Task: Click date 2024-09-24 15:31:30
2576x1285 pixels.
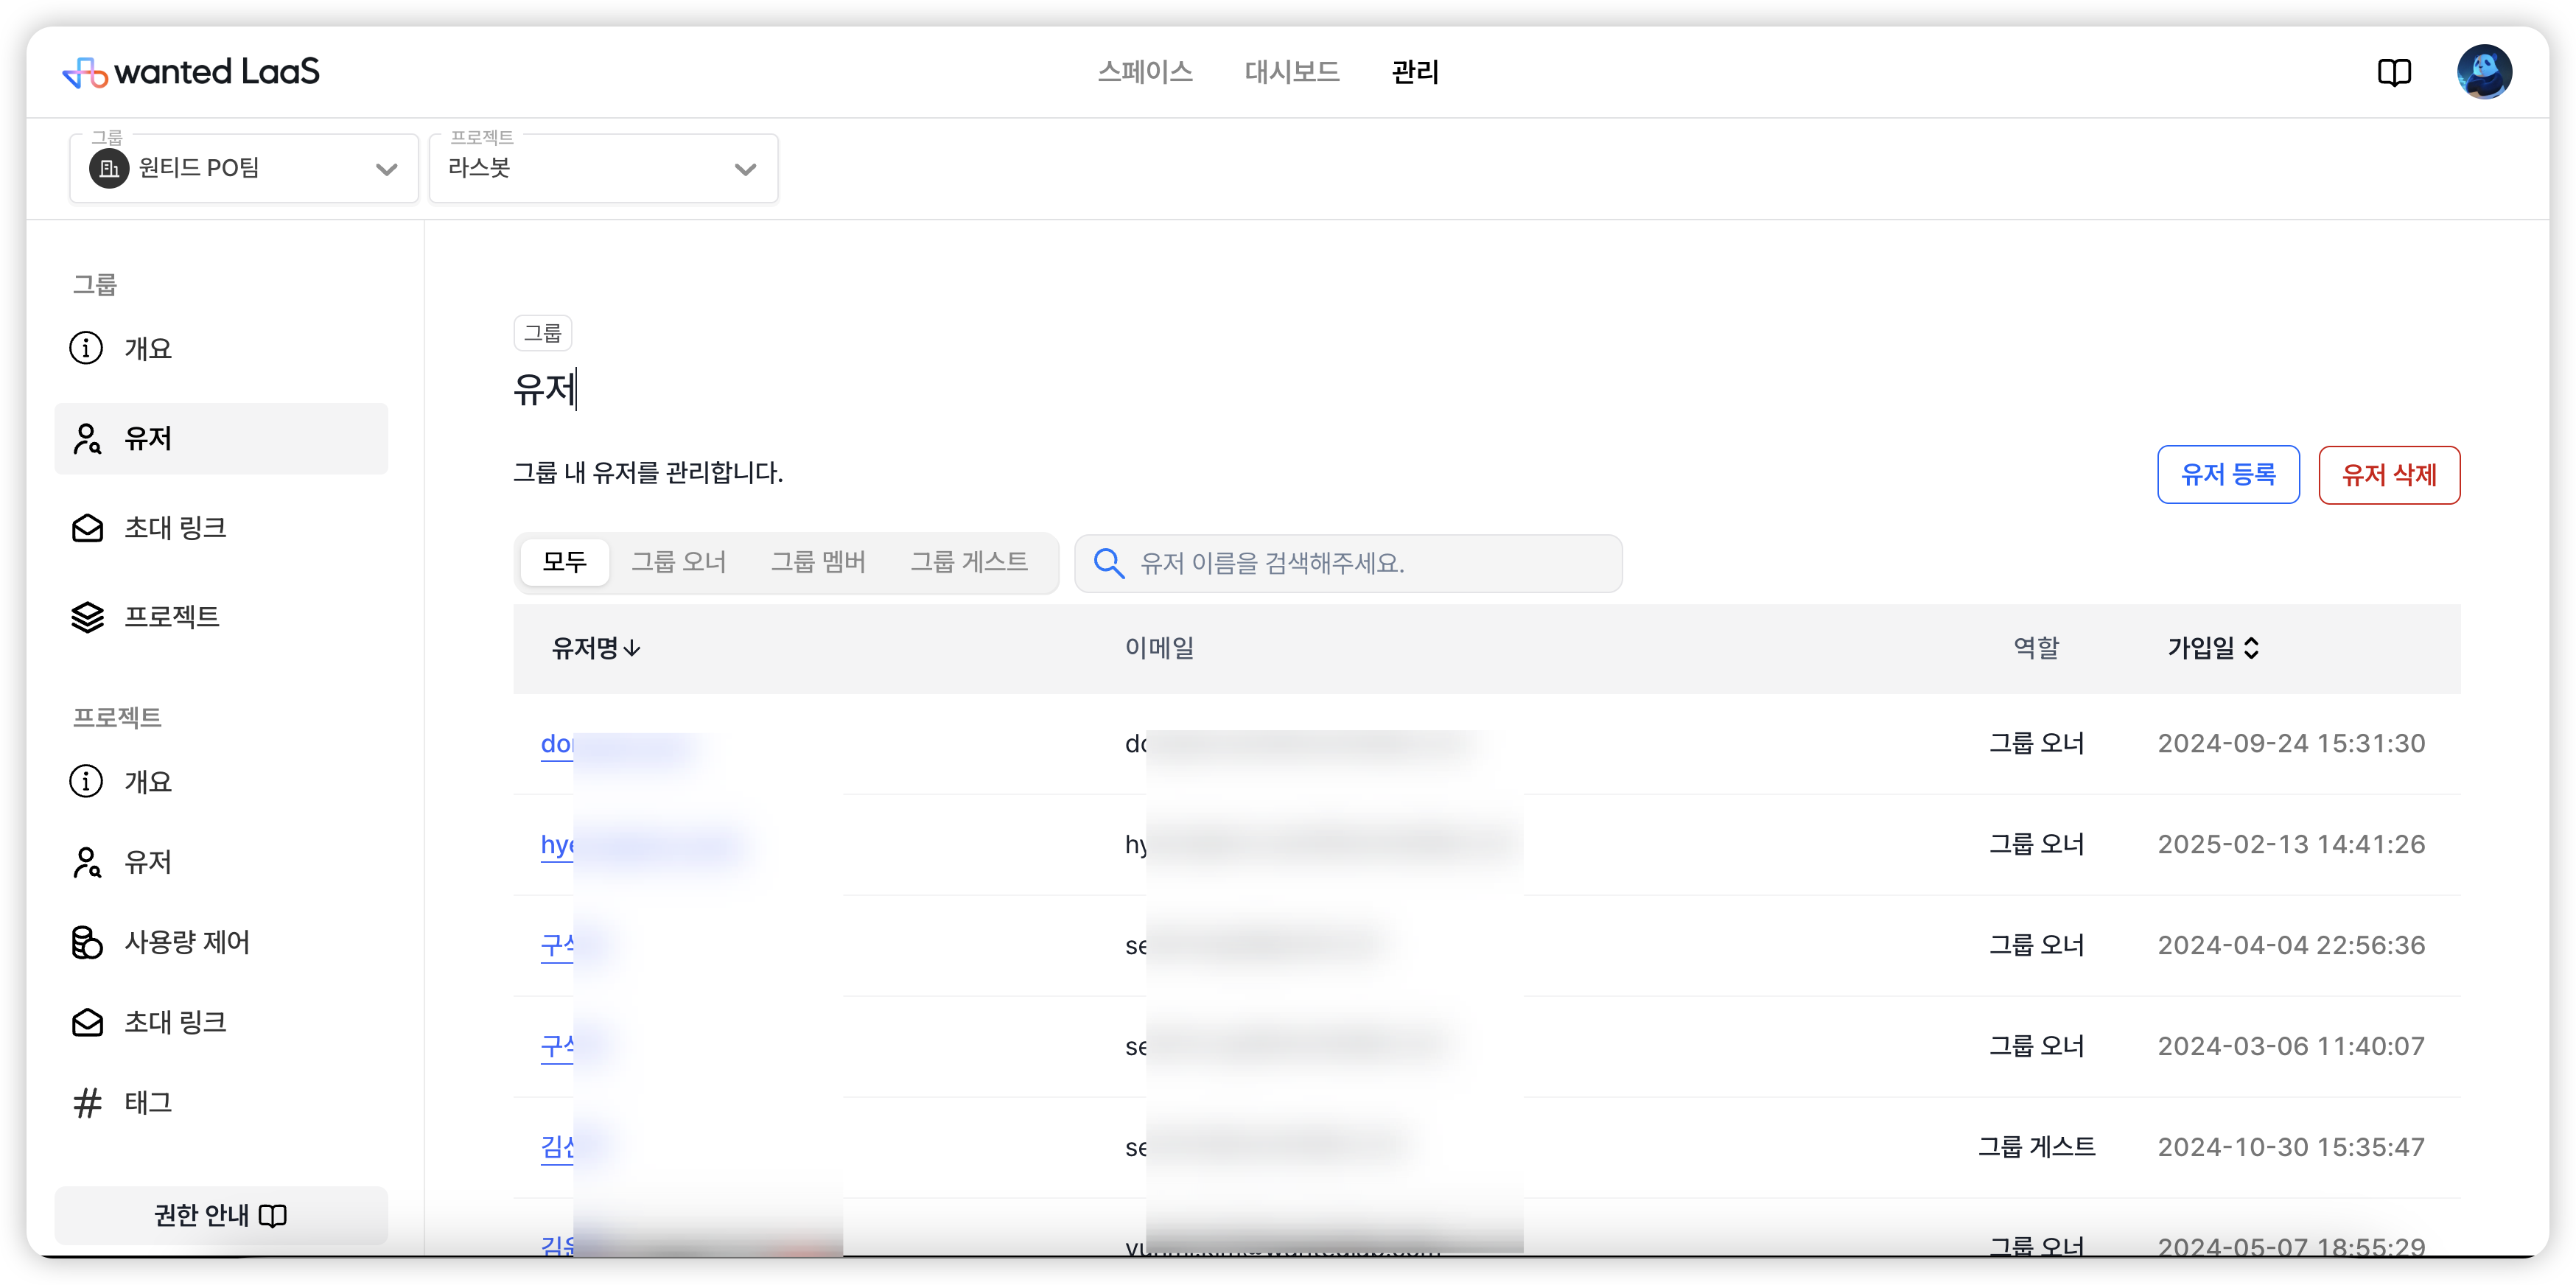Action: coord(2291,744)
